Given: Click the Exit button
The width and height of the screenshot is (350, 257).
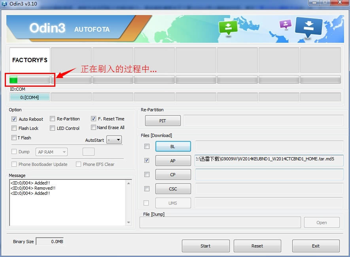Looking at the screenshot, I should pos(316,246).
